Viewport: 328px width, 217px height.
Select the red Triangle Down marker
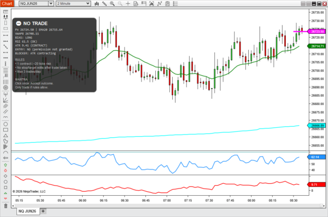point(5,198)
